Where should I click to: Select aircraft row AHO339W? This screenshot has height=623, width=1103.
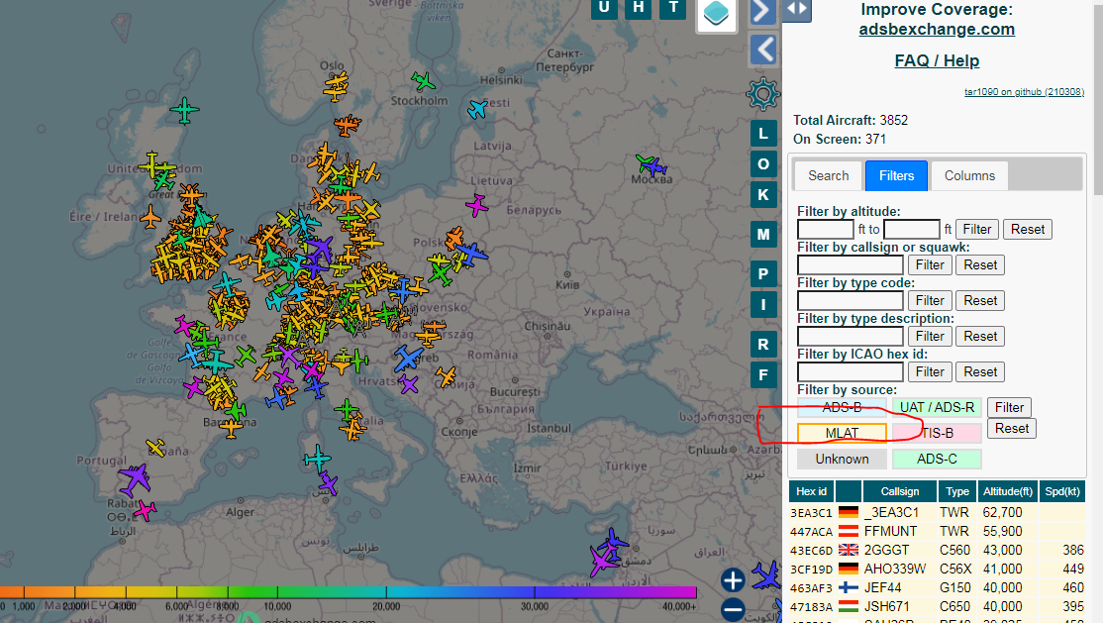pos(937,569)
